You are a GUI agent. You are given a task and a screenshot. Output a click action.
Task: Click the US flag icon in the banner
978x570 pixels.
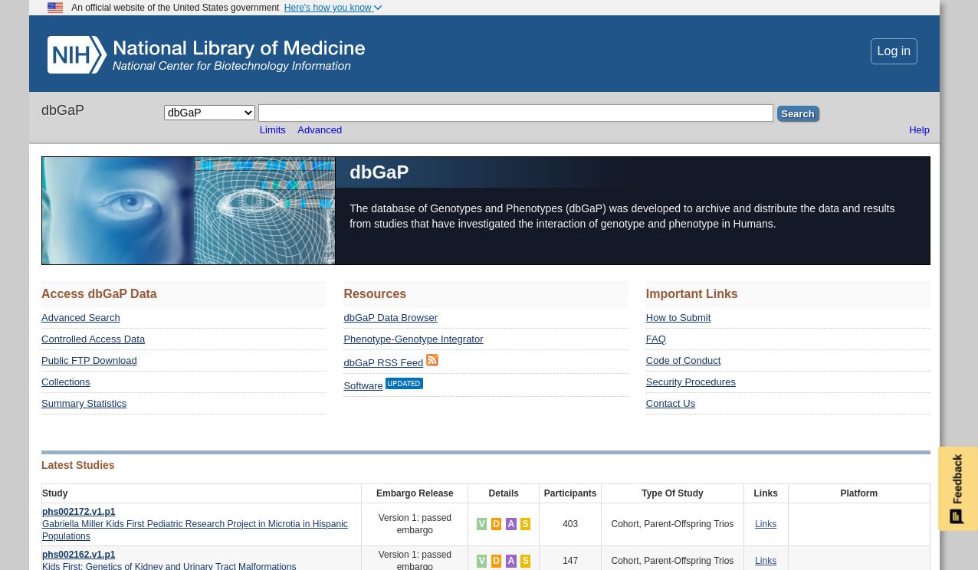point(55,8)
